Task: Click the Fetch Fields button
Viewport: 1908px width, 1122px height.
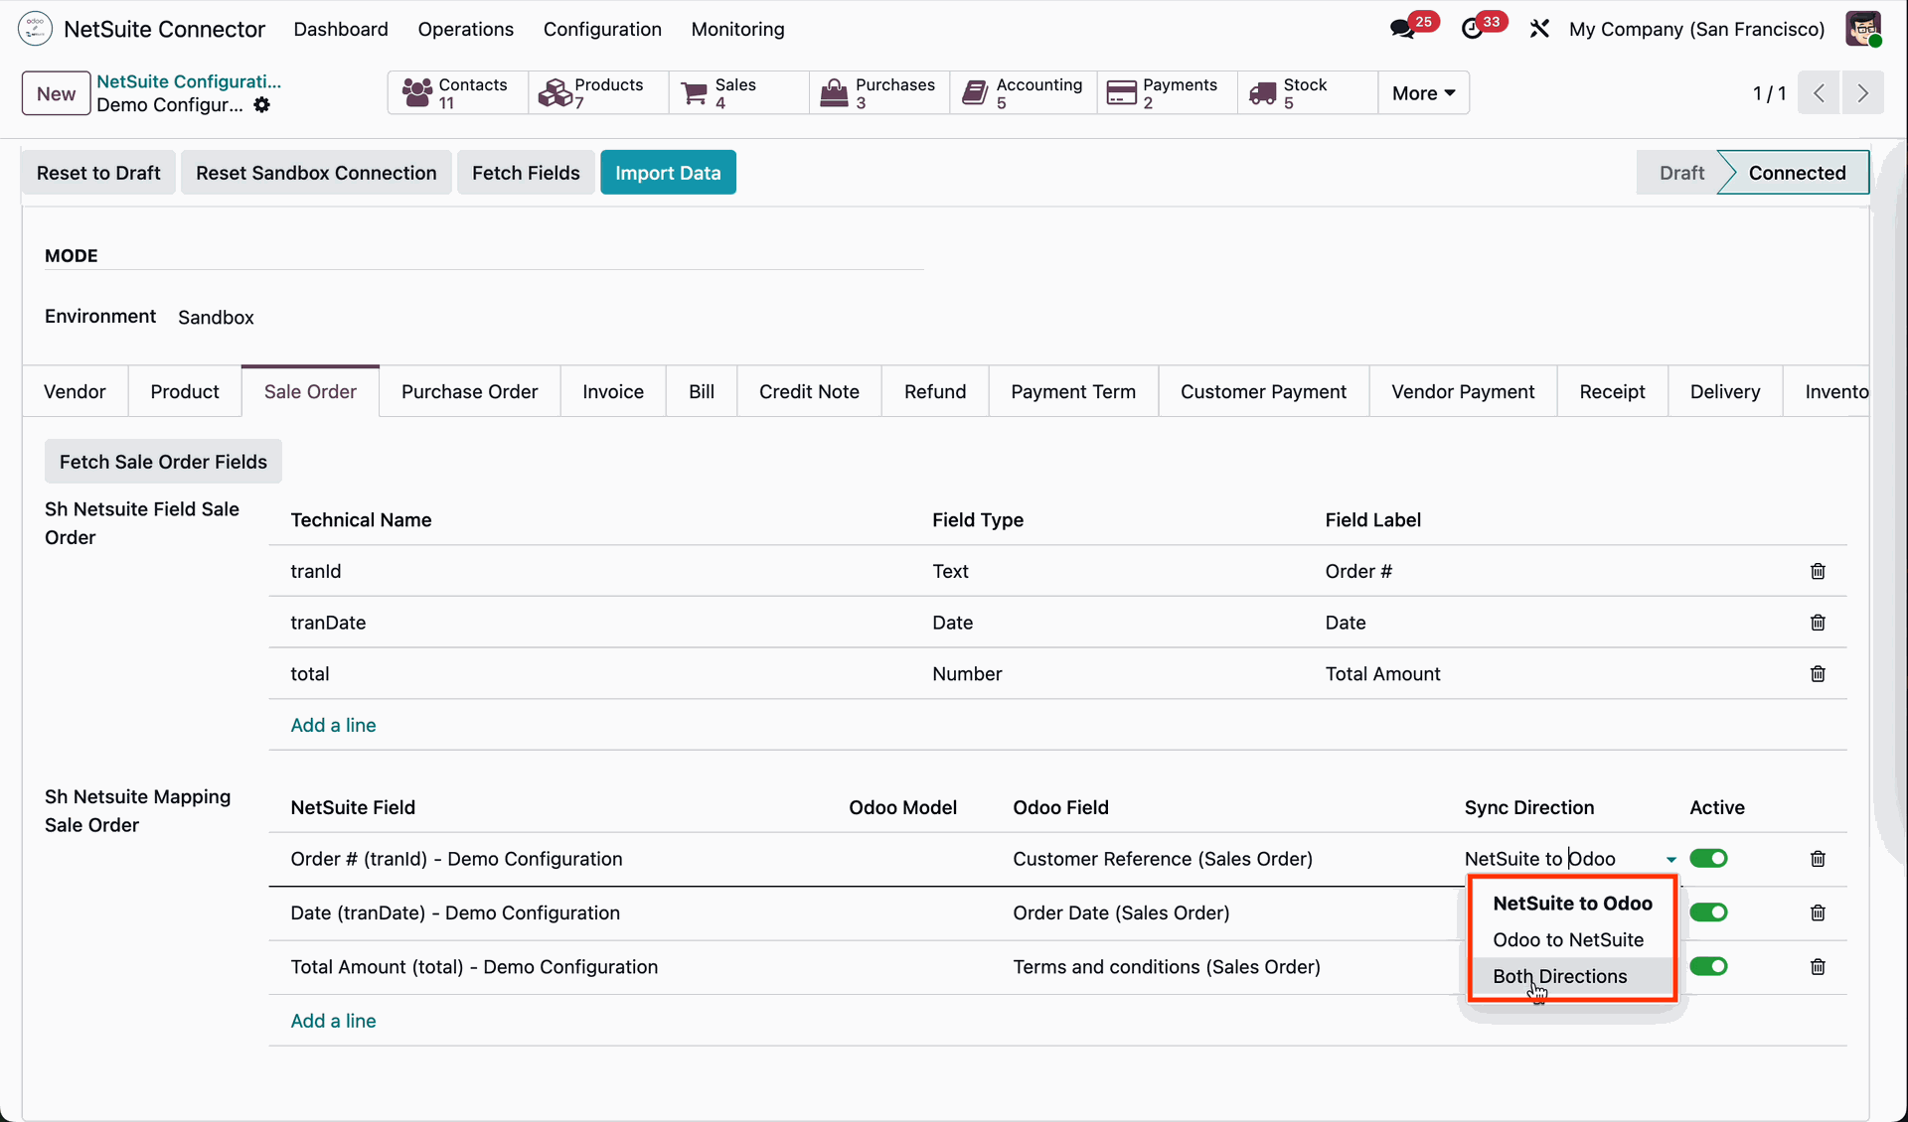Action: [526, 173]
